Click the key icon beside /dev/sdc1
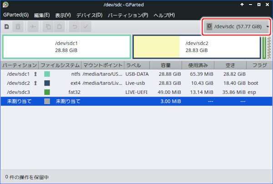273x184 pixels. coord(35,74)
